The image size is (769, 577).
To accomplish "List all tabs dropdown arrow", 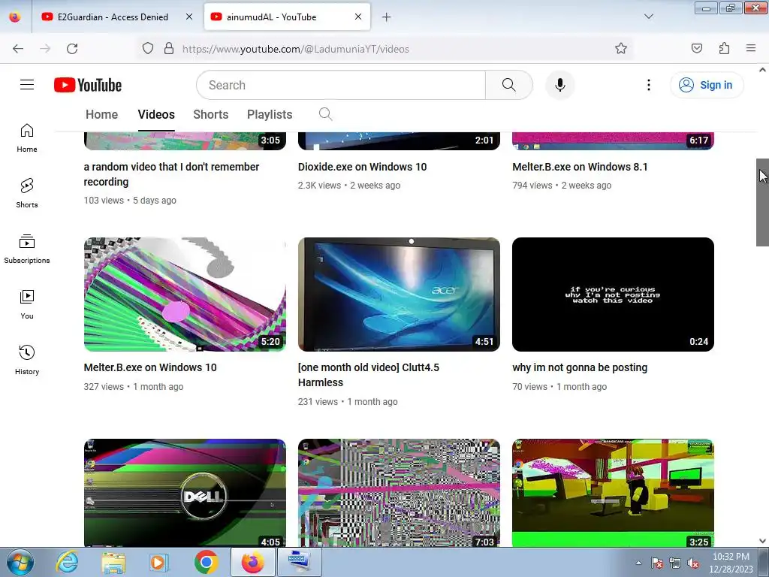I will pos(648,17).
